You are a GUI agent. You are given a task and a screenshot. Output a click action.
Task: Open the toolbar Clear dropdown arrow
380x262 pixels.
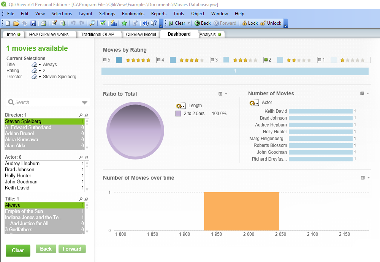click(189, 23)
